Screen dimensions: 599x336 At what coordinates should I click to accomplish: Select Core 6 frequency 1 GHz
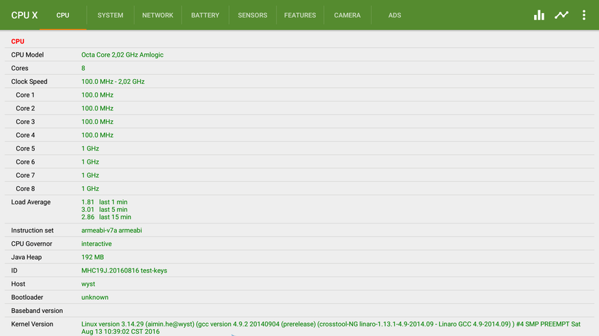click(90, 162)
